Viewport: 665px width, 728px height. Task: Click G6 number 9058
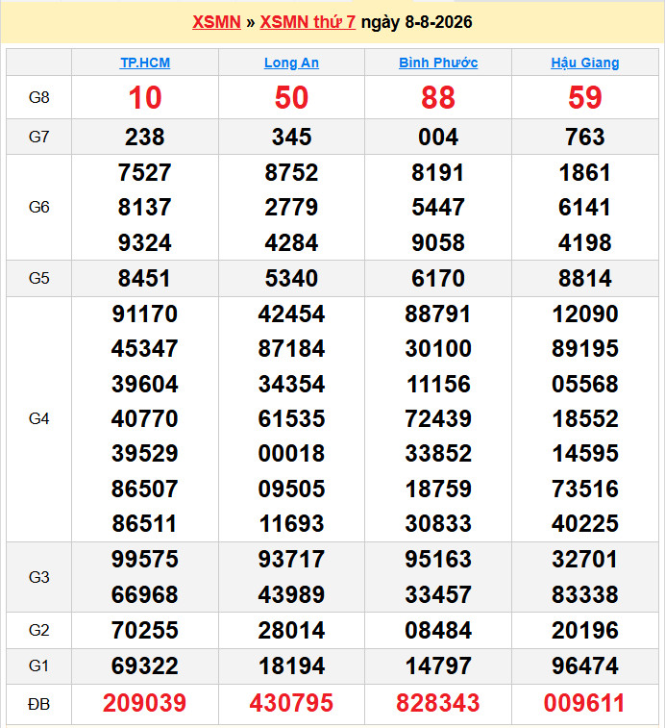tap(438, 242)
